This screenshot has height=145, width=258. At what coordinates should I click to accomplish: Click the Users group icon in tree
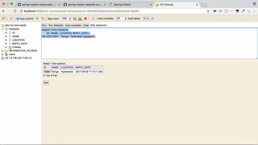[6, 54]
